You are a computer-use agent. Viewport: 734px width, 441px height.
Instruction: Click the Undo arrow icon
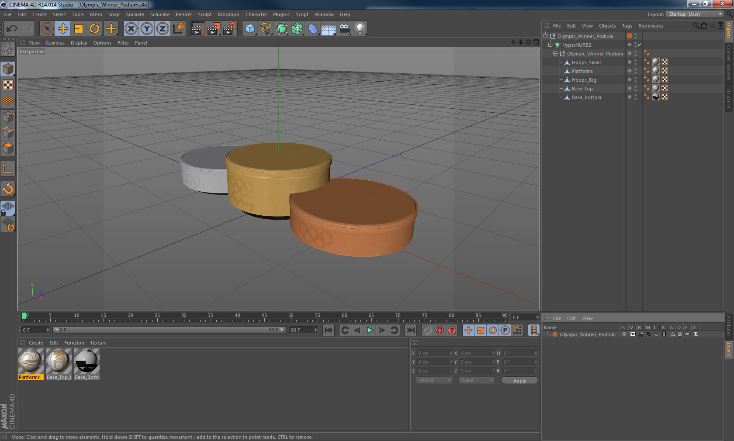coord(12,29)
